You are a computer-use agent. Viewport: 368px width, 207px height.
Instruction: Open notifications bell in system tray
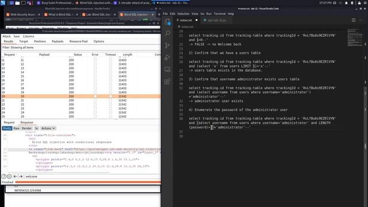coord(346,3)
